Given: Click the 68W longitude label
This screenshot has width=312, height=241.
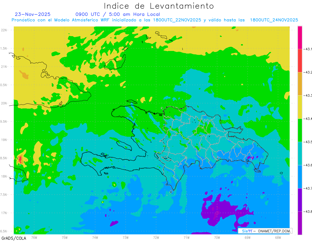Looking at the screenshot, I should pyautogui.click(x=278, y=237).
